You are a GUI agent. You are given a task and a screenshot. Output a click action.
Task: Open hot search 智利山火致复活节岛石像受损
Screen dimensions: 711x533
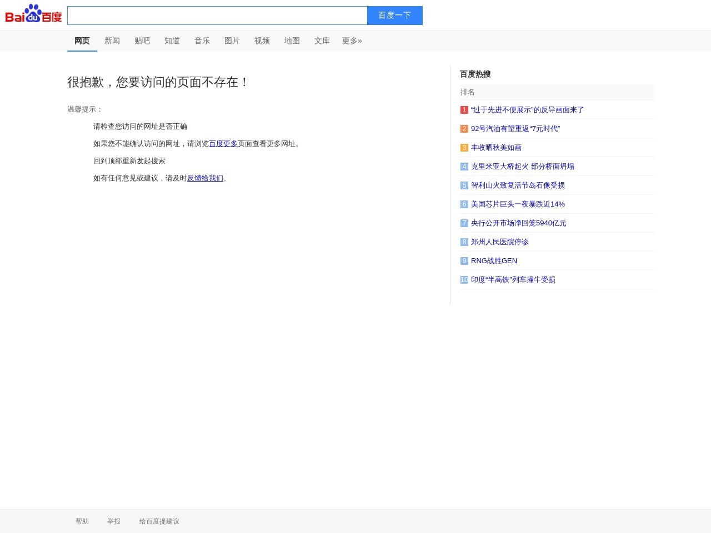click(x=518, y=185)
